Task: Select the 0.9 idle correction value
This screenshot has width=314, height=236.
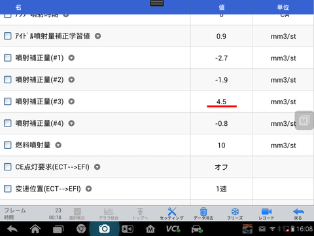Action: (x=221, y=36)
